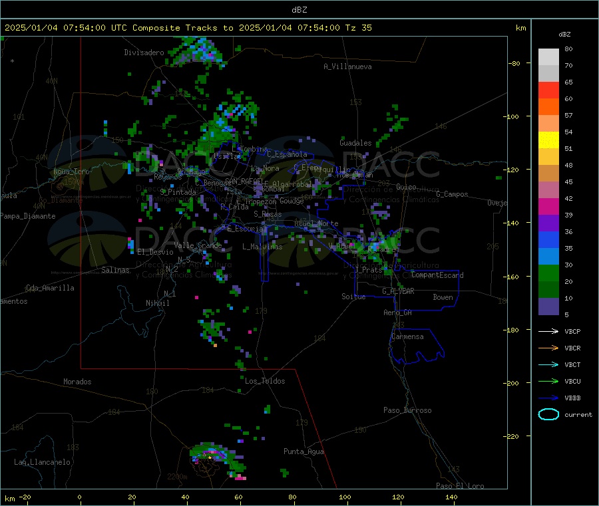This screenshot has width=599, height=506.
Task: Click the green VBCU arrow in legend
Action: pos(548,381)
